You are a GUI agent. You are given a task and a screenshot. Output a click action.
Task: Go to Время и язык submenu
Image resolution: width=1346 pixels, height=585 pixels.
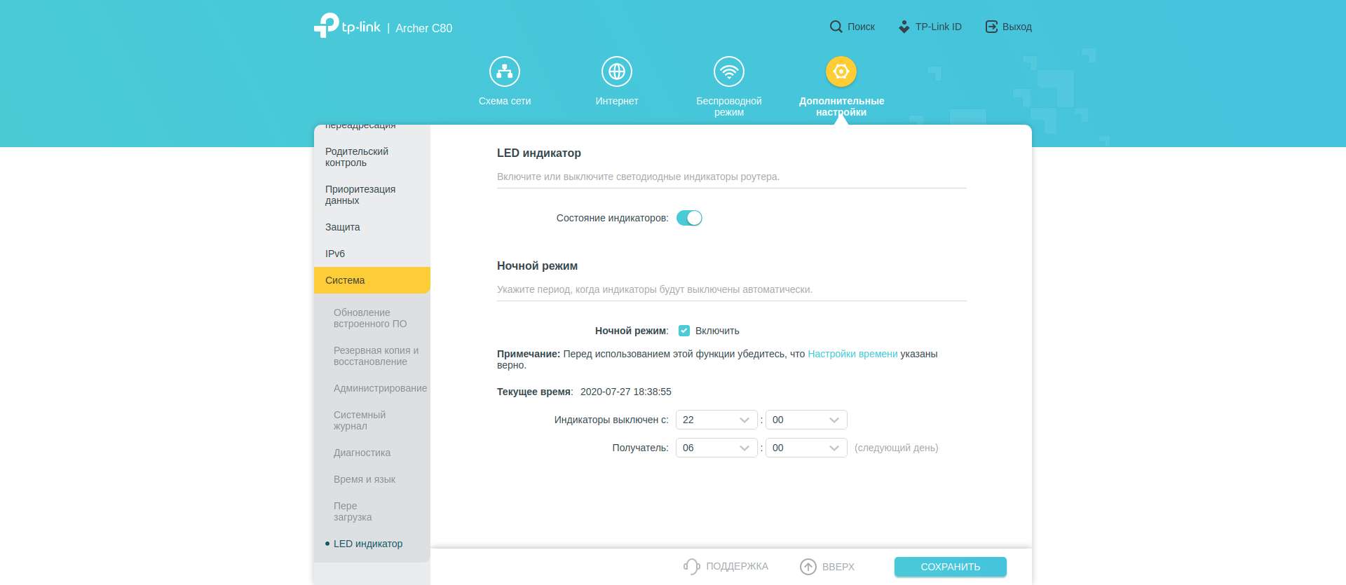[x=365, y=479]
